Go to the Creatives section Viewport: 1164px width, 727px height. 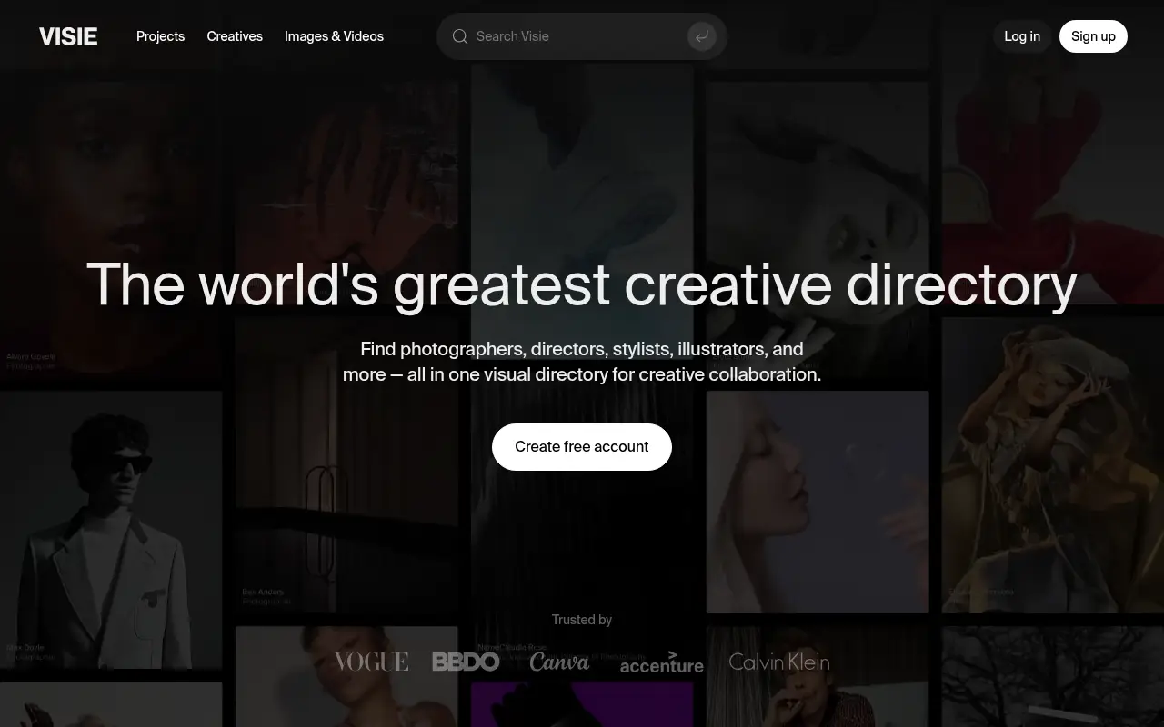click(235, 36)
